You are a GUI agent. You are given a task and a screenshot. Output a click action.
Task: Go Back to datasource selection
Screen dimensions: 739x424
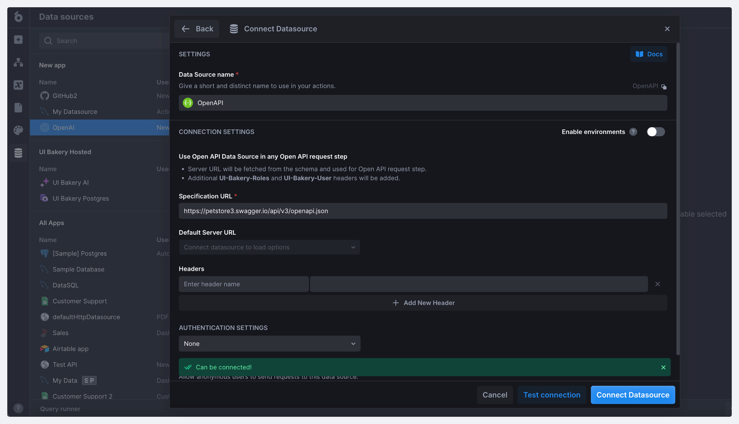[x=197, y=29]
